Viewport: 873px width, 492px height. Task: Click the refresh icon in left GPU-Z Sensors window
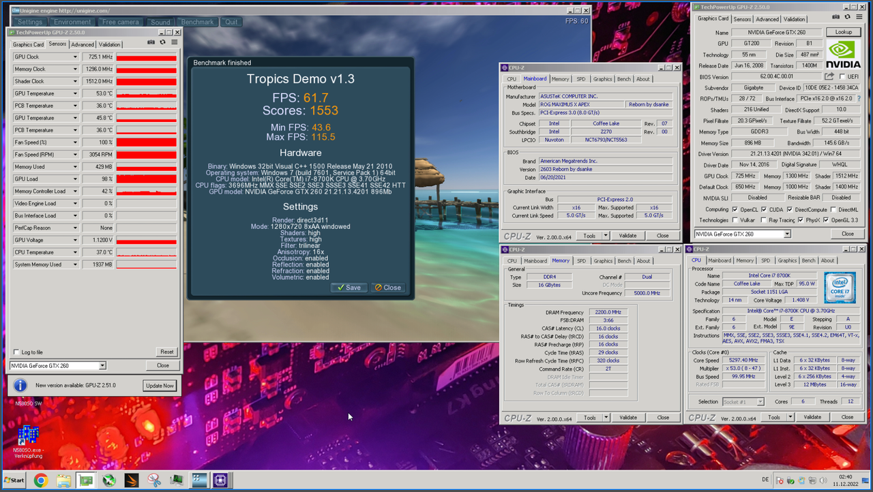162,42
